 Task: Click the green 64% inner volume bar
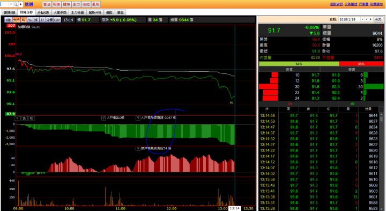(x=299, y=64)
